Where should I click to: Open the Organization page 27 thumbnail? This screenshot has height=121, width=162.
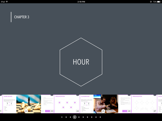[144, 104]
